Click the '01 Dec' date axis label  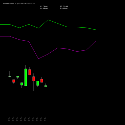(x=33, y=119)
